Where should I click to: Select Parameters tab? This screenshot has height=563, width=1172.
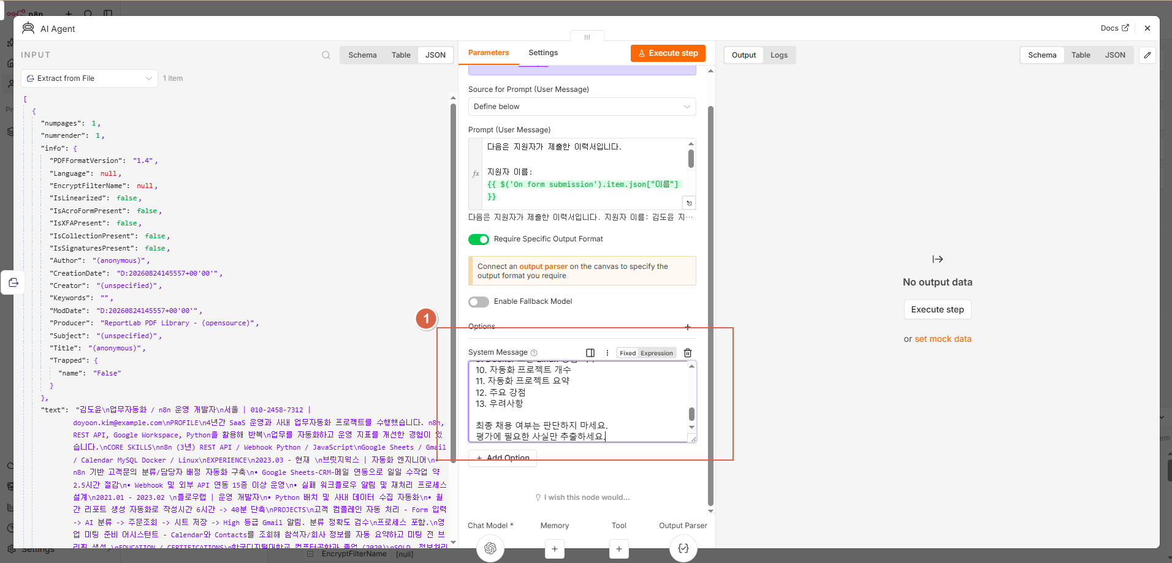click(489, 53)
